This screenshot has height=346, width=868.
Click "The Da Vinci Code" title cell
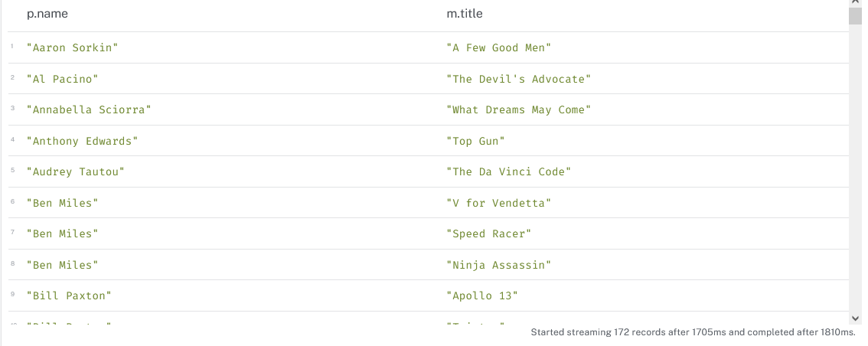point(509,171)
